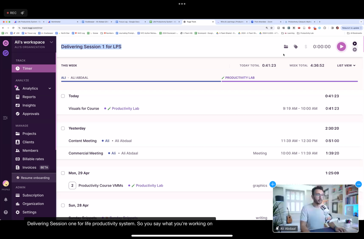The width and height of the screenshot is (364, 239).
Task: Open Subscription admin page
Action: point(34,196)
